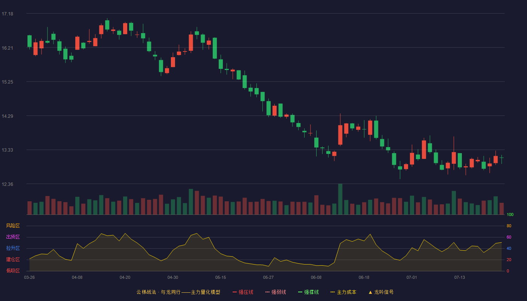Click the 17.18 price axis label

(7, 14)
